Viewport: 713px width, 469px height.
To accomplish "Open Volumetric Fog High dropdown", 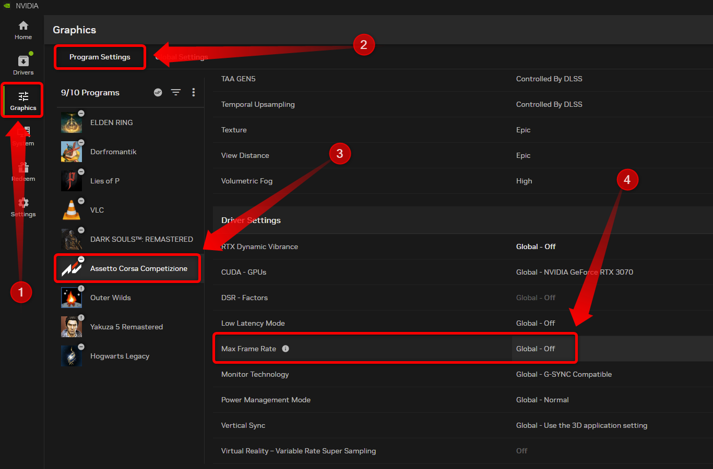I will pos(524,181).
